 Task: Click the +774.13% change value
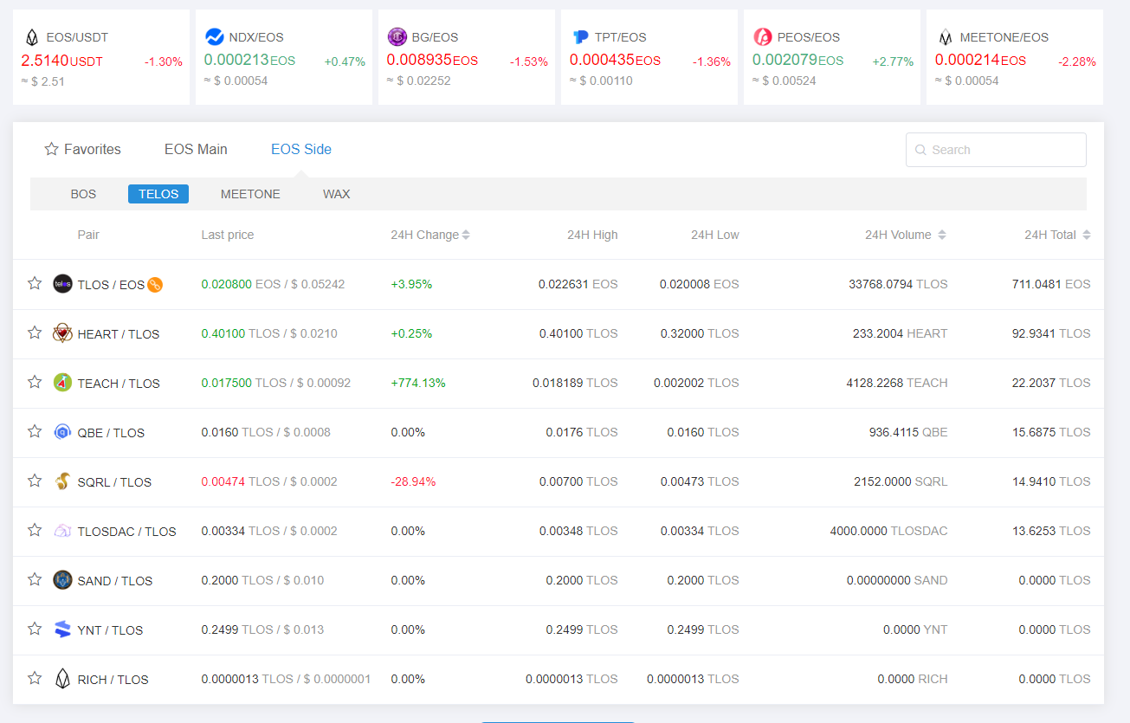[x=418, y=383]
